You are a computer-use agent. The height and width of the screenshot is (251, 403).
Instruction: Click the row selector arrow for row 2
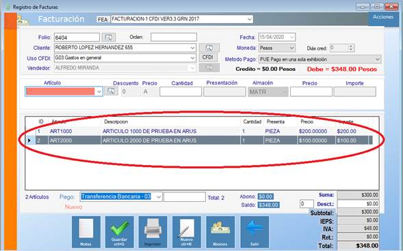click(x=30, y=141)
